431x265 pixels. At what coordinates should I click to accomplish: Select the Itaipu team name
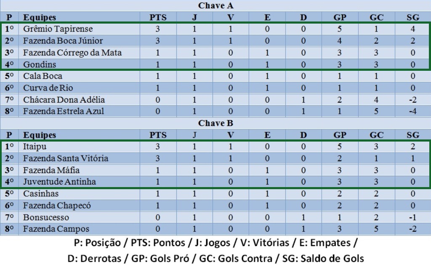tap(35, 147)
